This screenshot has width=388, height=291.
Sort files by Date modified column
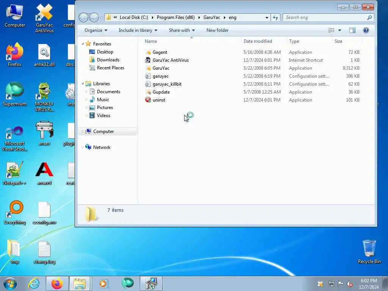tap(264, 41)
